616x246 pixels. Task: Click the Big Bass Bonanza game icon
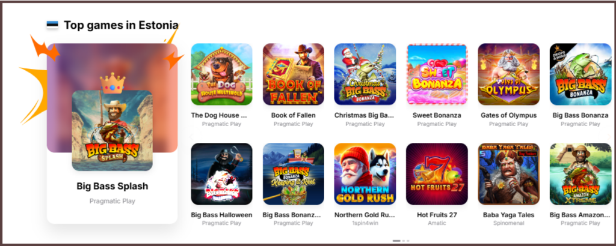[581, 74]
